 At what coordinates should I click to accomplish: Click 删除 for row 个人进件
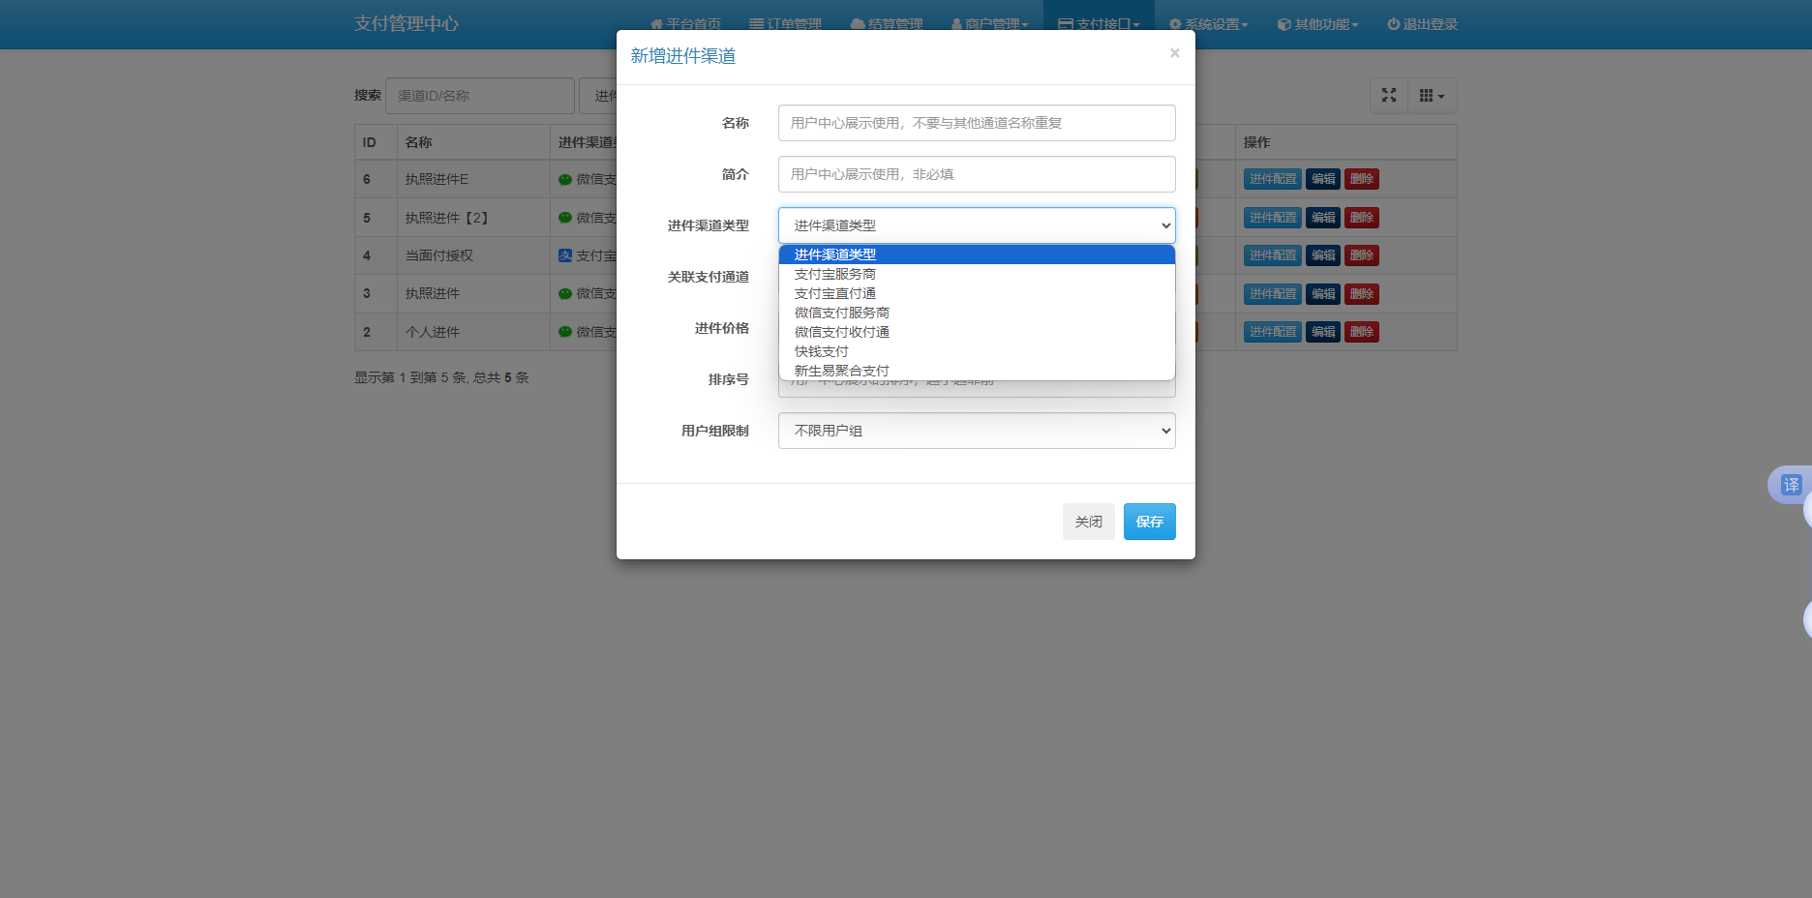pyautogui.click(x=1362, y=332)
